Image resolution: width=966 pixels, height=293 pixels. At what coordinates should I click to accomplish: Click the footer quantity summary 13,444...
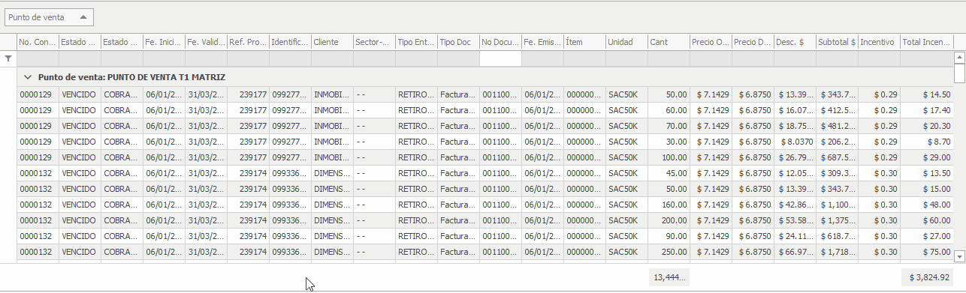(x=669, y=277)
